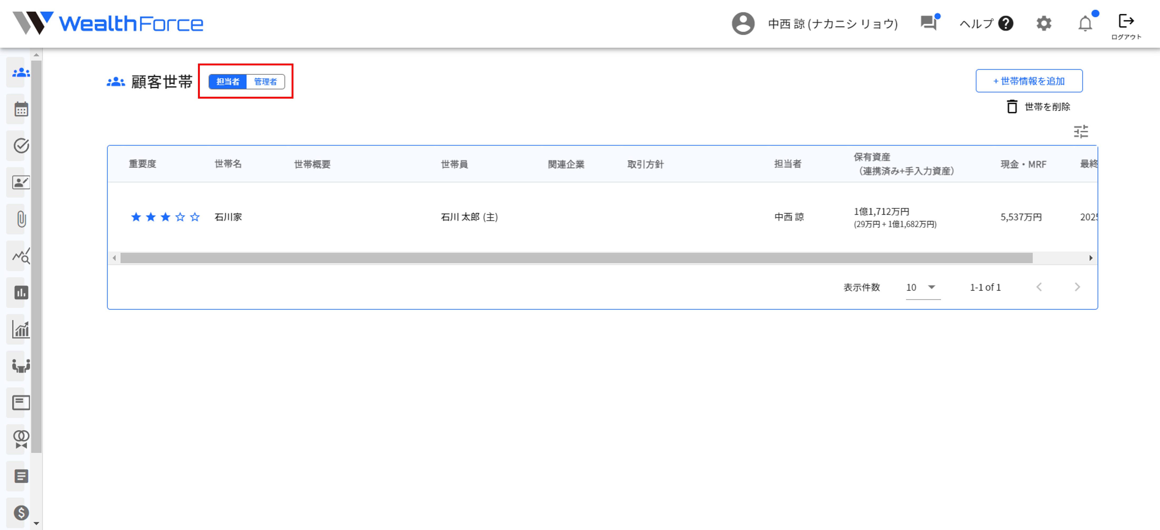
Task: Click the sidebar vertical scrollbar thumb
Action: 36,257
